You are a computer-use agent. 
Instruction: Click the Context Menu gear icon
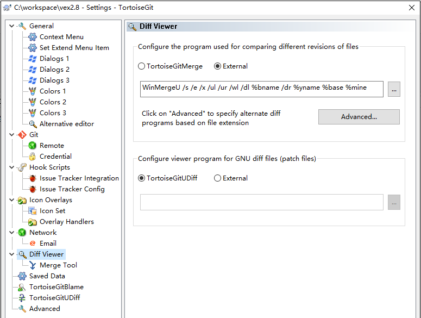pos(33,37)
